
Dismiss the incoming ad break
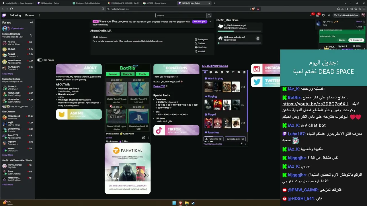click(342, 40)
